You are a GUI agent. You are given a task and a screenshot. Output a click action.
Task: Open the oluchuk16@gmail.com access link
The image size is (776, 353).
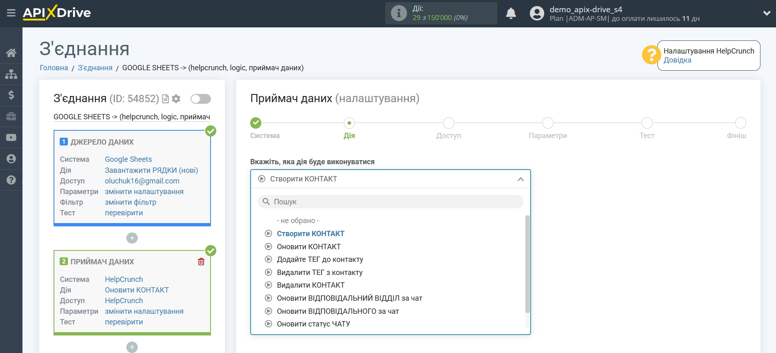click(x=142, y=181)
